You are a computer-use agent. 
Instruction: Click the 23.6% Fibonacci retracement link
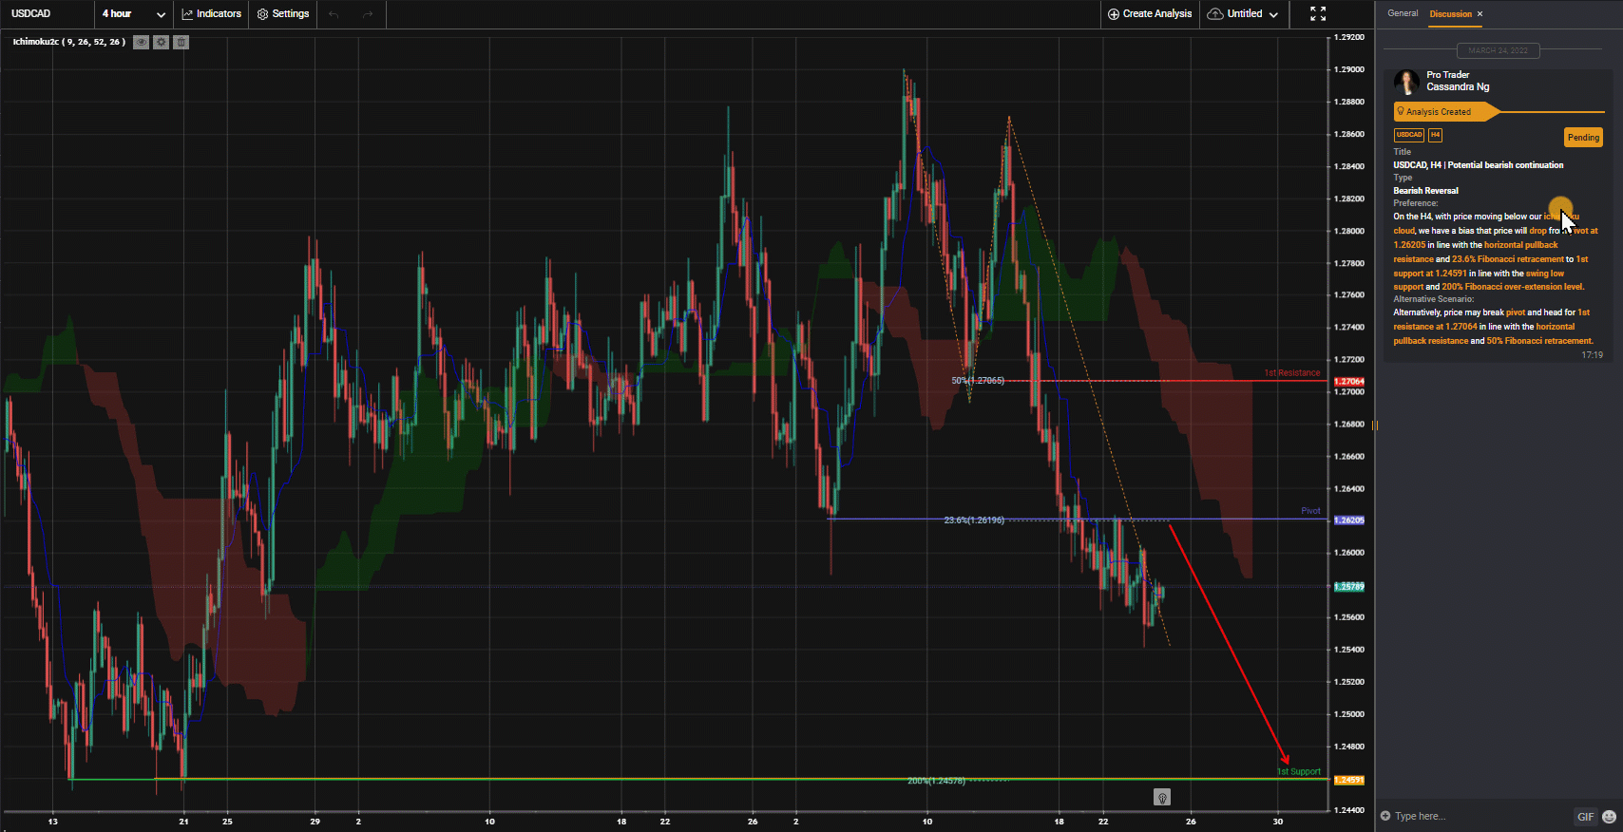pos(1507,259)
